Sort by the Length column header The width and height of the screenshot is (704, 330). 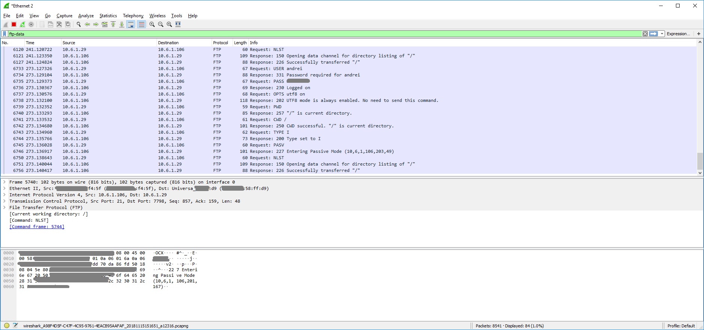241,43
